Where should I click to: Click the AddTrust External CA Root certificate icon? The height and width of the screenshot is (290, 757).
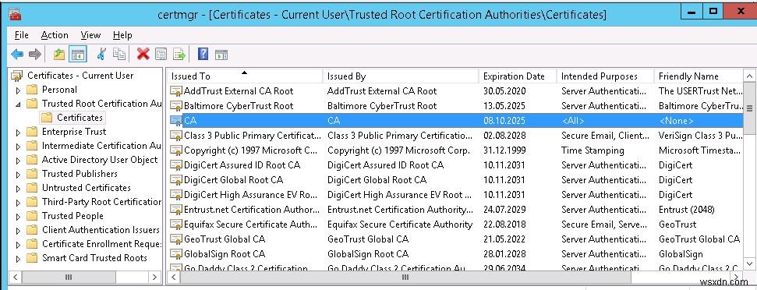176,91
